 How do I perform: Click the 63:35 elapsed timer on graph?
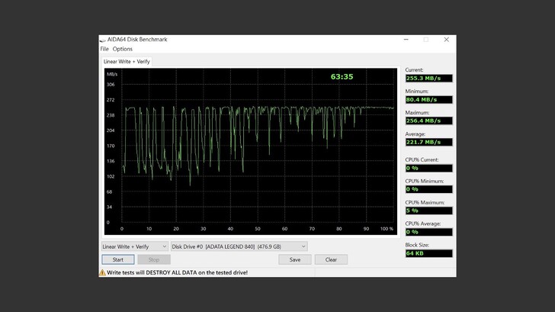tap(342, 76)
